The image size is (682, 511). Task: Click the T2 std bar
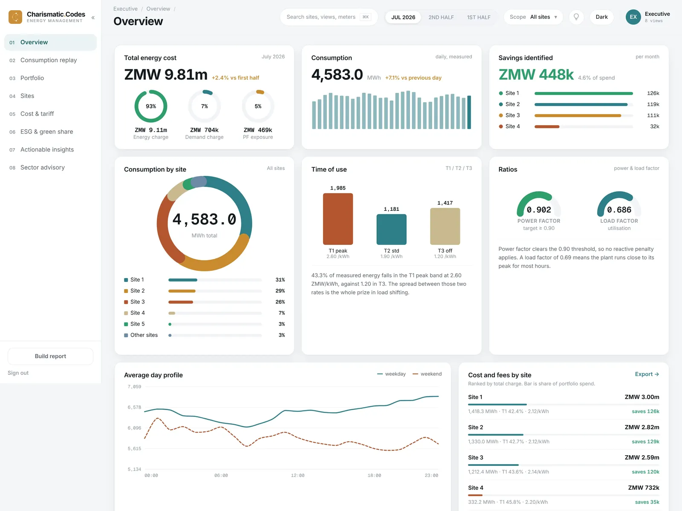pos(391,230)
